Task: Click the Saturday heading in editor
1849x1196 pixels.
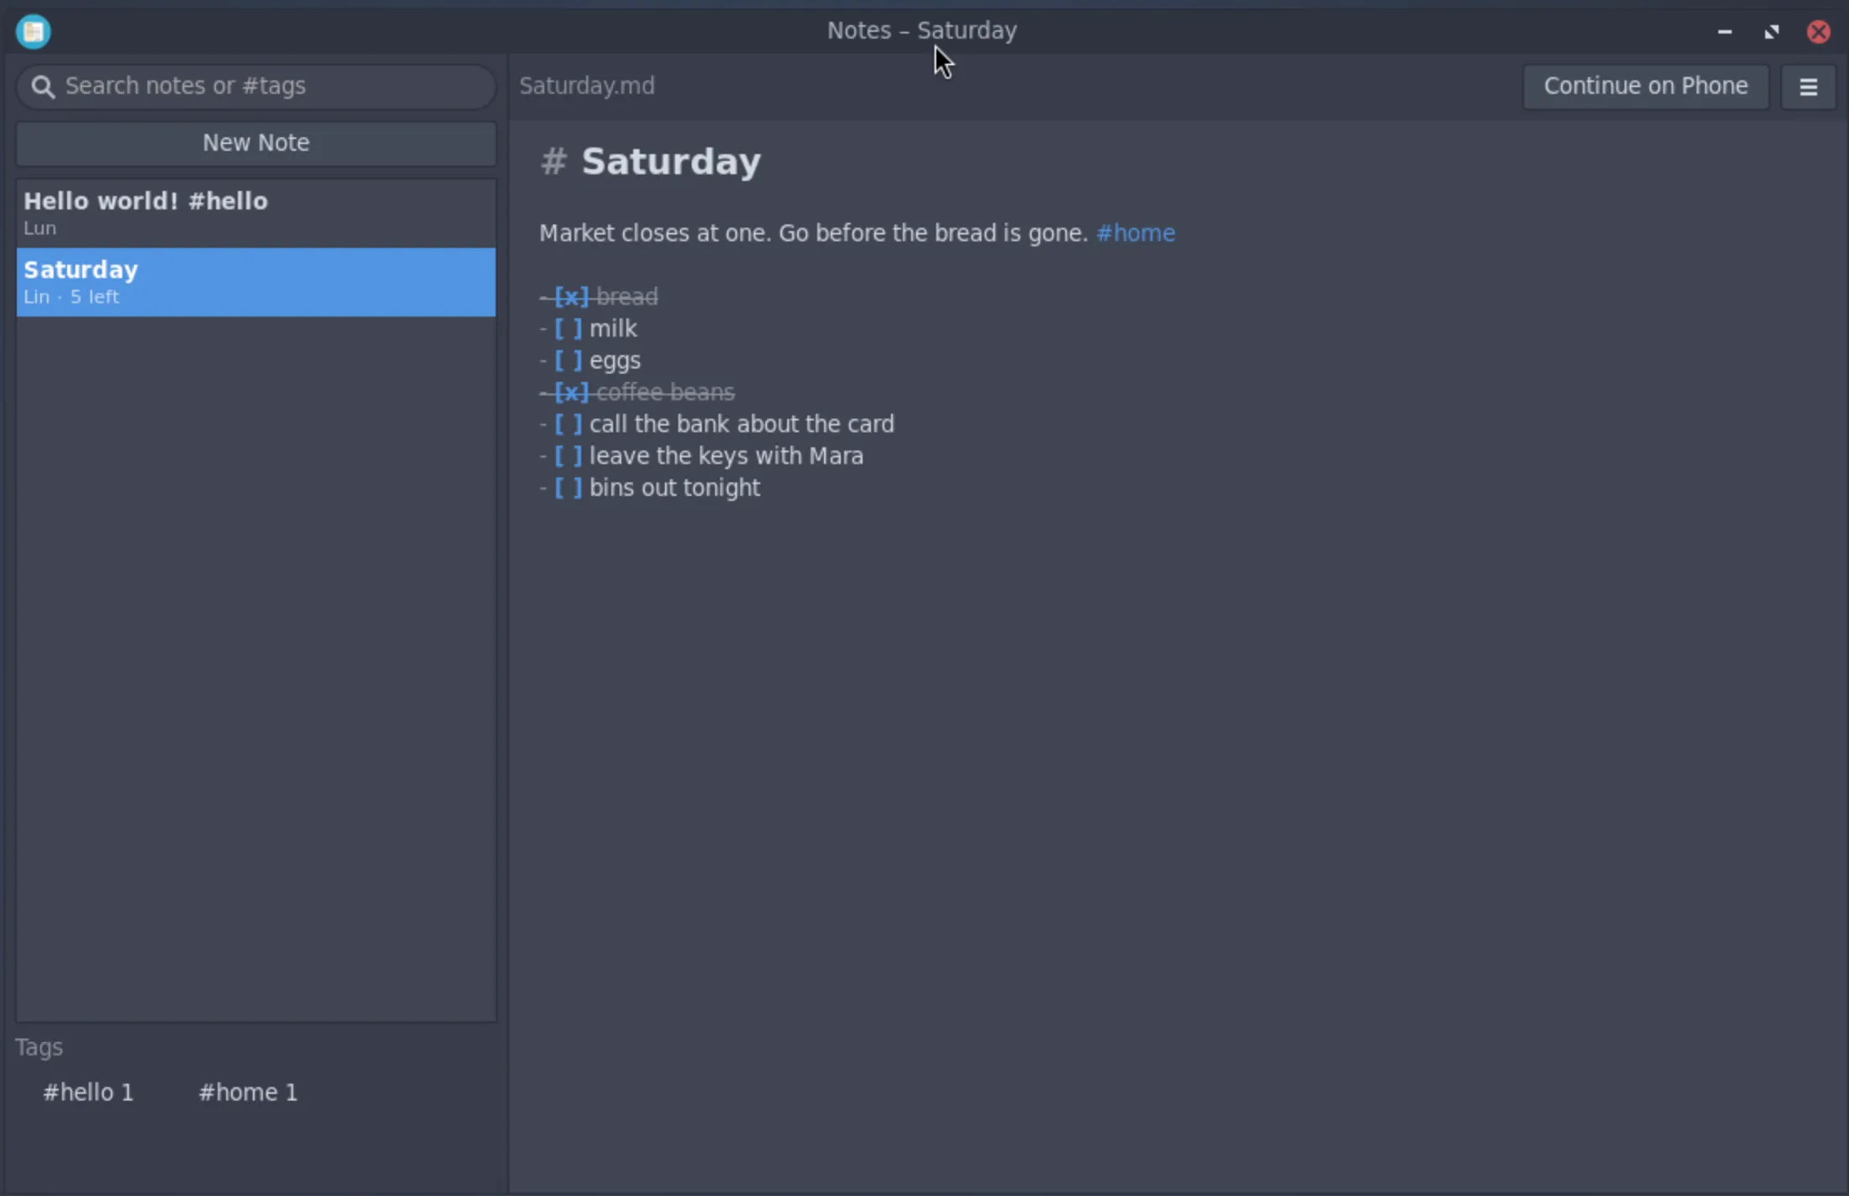Action: pos(671,162)
